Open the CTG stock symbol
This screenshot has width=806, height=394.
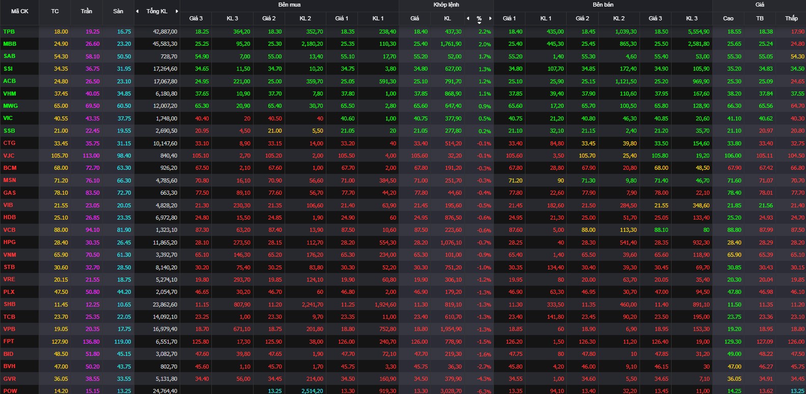pos(9,143)
